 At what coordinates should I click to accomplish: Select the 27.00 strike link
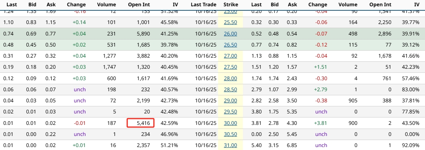230,56
